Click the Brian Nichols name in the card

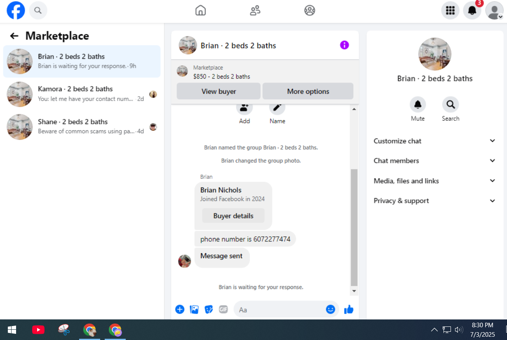coord(221,190)
